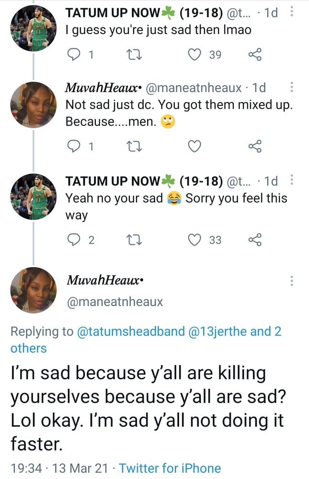Like the tweet with 33 likes
The height and width of the screenshot is (479, 309).
194,239
